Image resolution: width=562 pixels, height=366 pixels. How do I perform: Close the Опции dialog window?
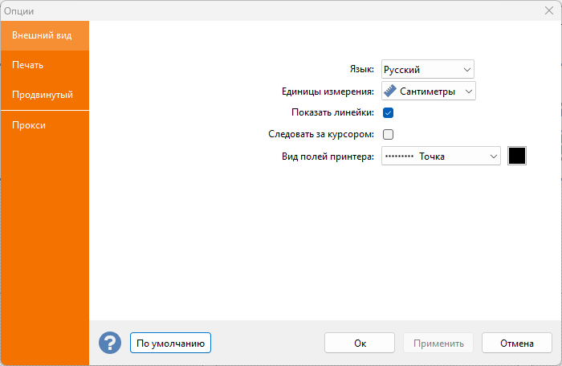click(x=548, y=10)
